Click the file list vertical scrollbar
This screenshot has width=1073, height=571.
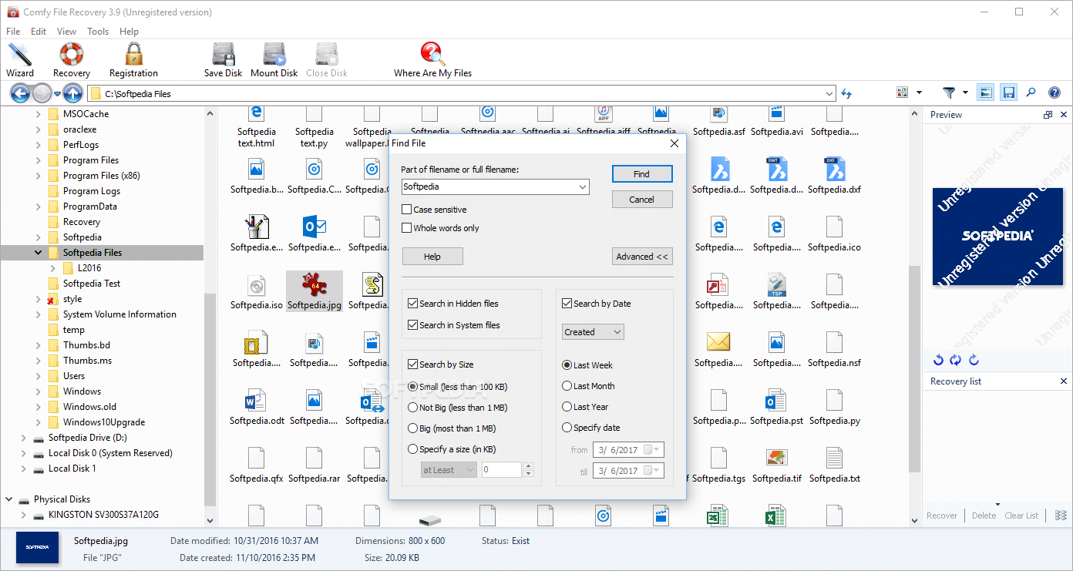914,370
